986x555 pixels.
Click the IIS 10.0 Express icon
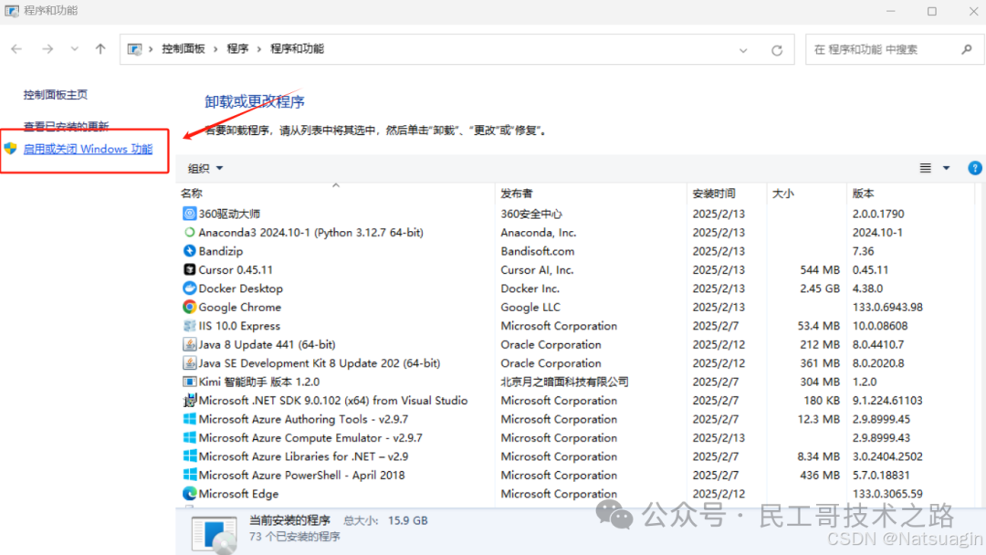coord(189,326)
